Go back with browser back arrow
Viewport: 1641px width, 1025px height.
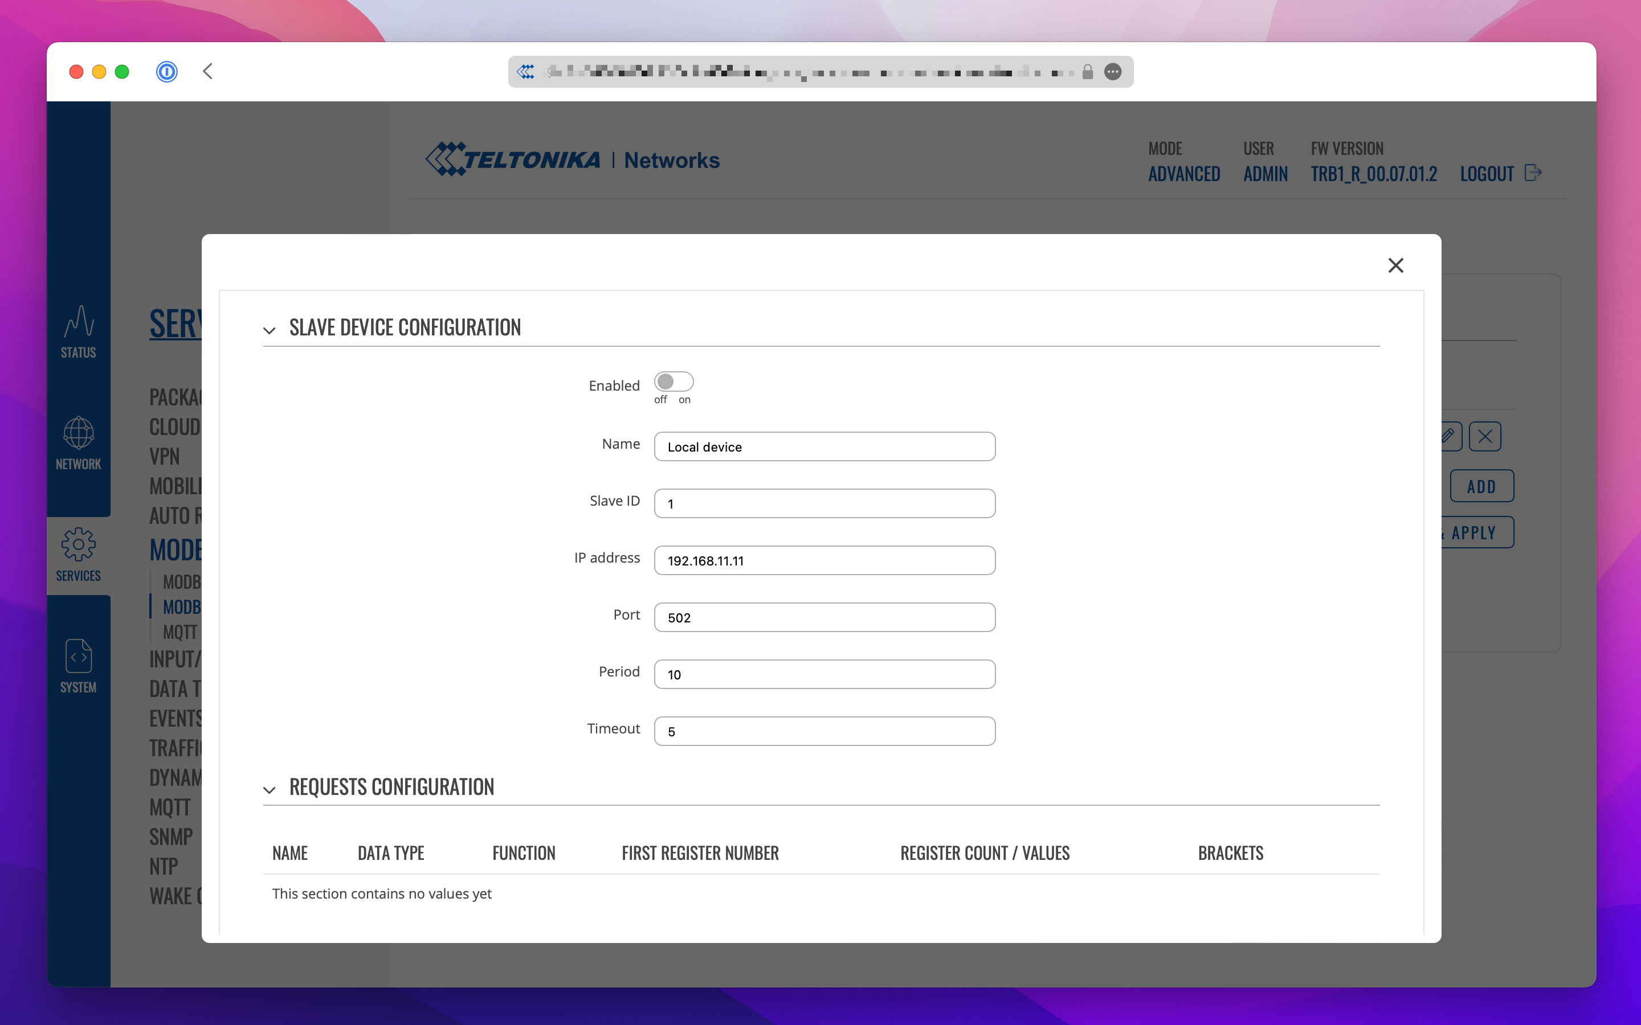coord(207,71)
